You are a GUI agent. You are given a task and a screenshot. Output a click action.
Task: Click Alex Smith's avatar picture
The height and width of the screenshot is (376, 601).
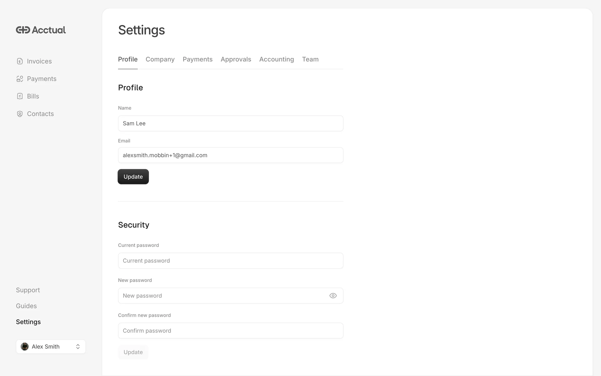pyautogui.click(x=25, y=347)
